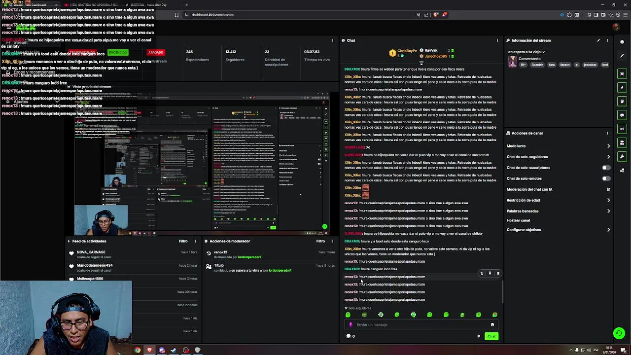Open Chrome from the taskbar
631x355 pixels.
point(138,351)
